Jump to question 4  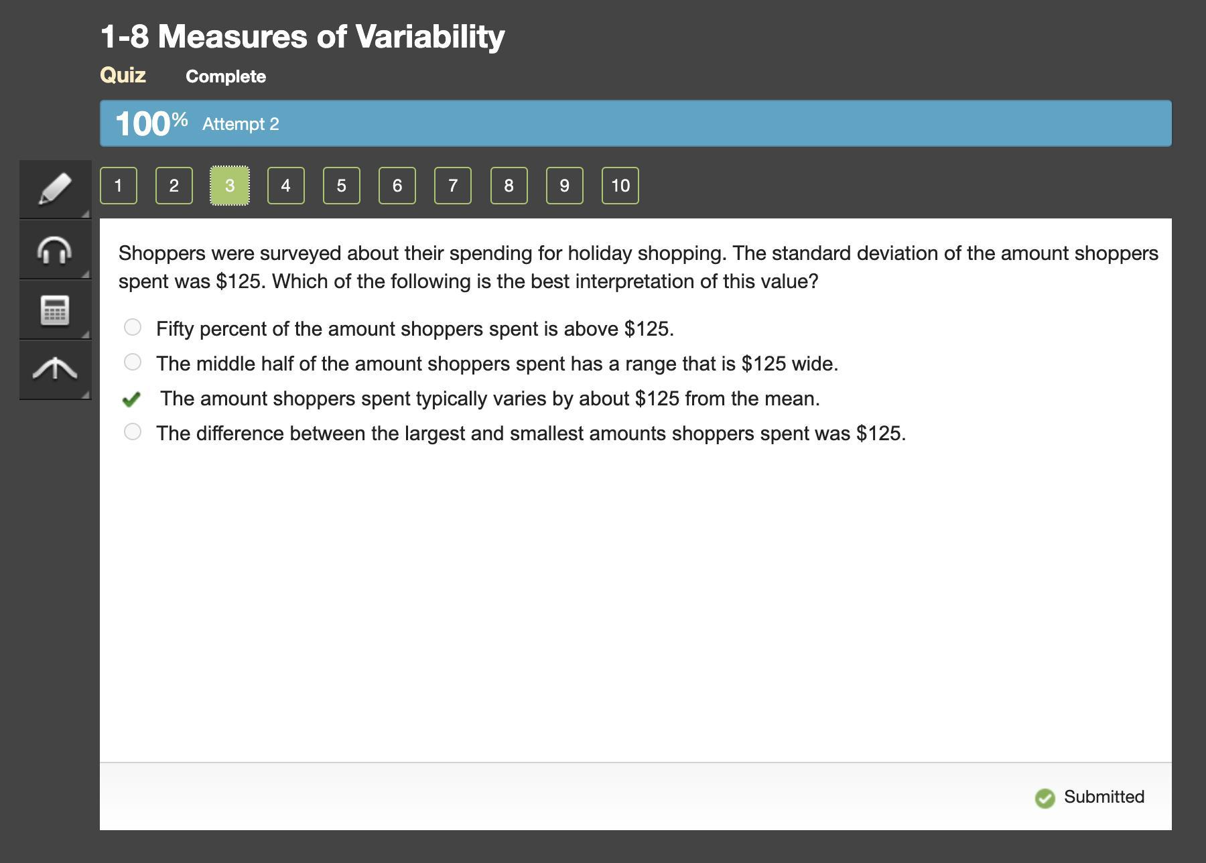tap(285, 186)
